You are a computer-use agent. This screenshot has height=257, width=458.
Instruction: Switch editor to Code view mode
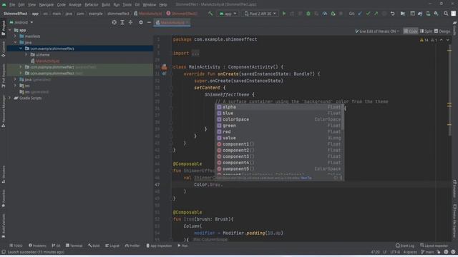point(410,31)
